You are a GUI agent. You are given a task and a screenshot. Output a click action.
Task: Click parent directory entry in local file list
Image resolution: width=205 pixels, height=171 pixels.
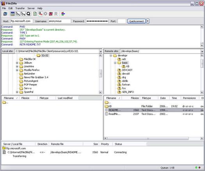(x=5, y=103)
